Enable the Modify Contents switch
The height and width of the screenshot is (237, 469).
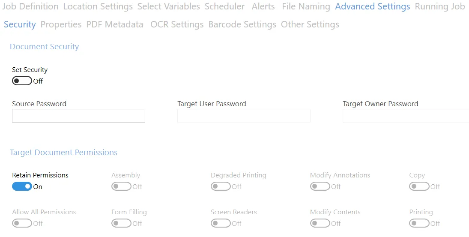point(320,223)
